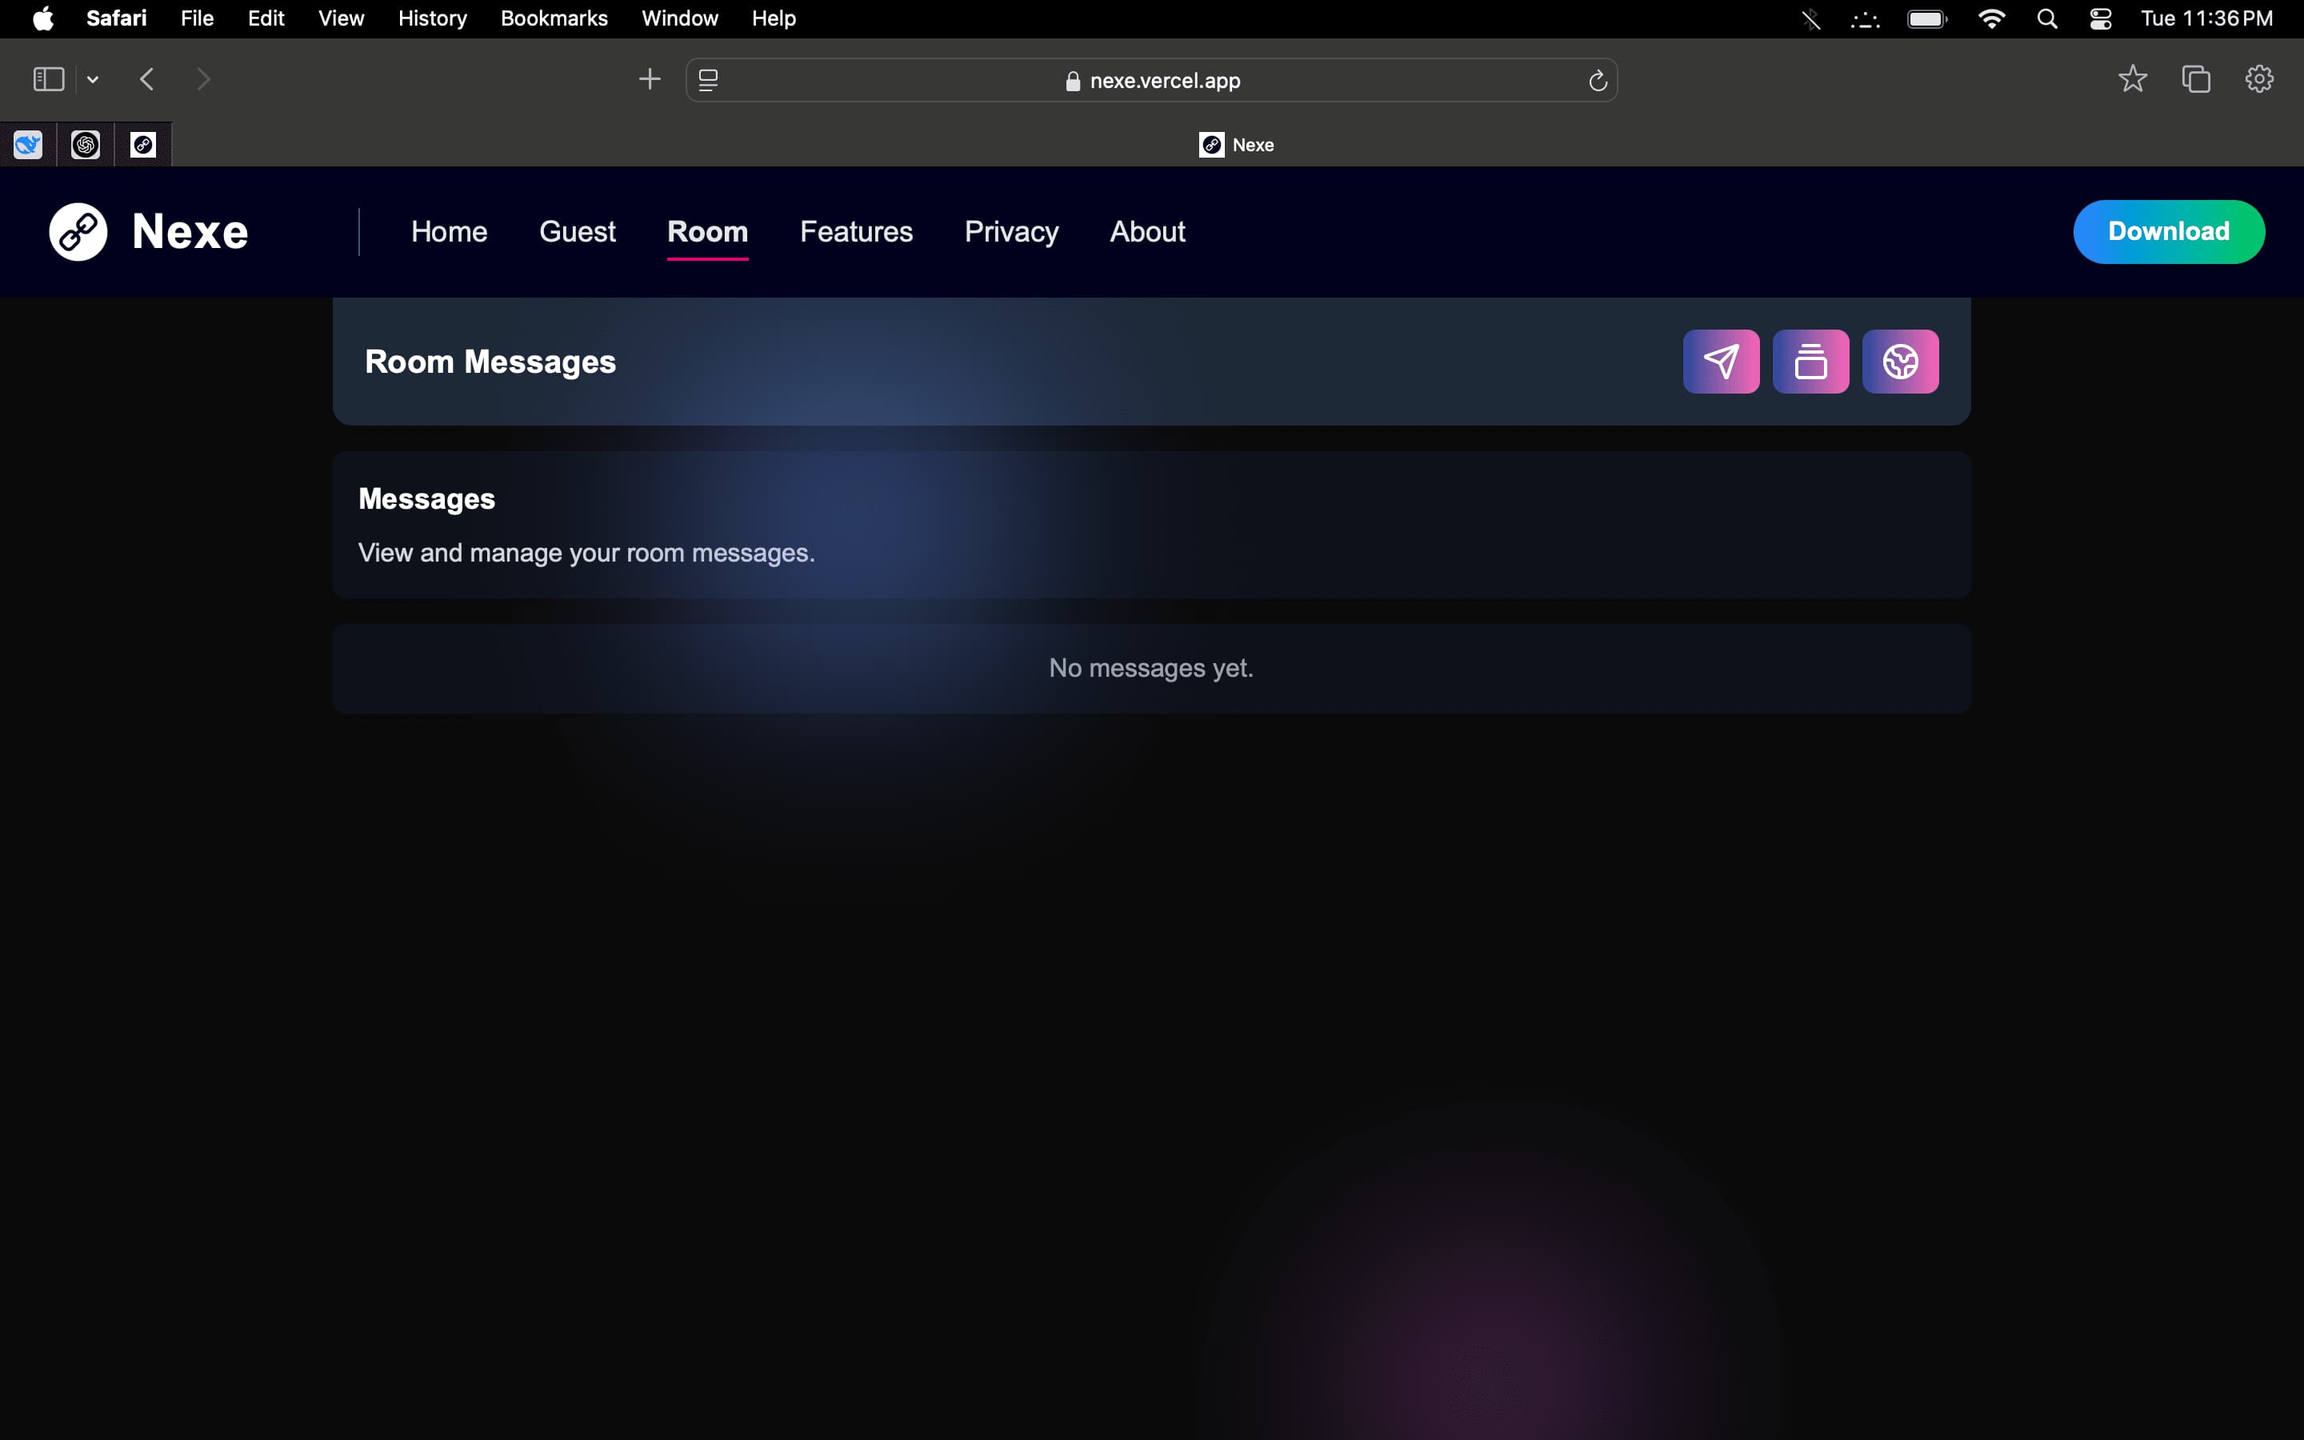Click the lock icon in address bar

pos(1073,81)
